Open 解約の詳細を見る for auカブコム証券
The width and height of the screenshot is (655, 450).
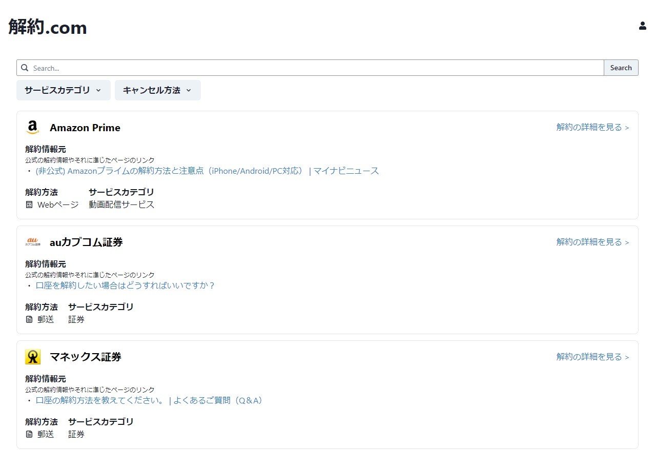point(592,242)
